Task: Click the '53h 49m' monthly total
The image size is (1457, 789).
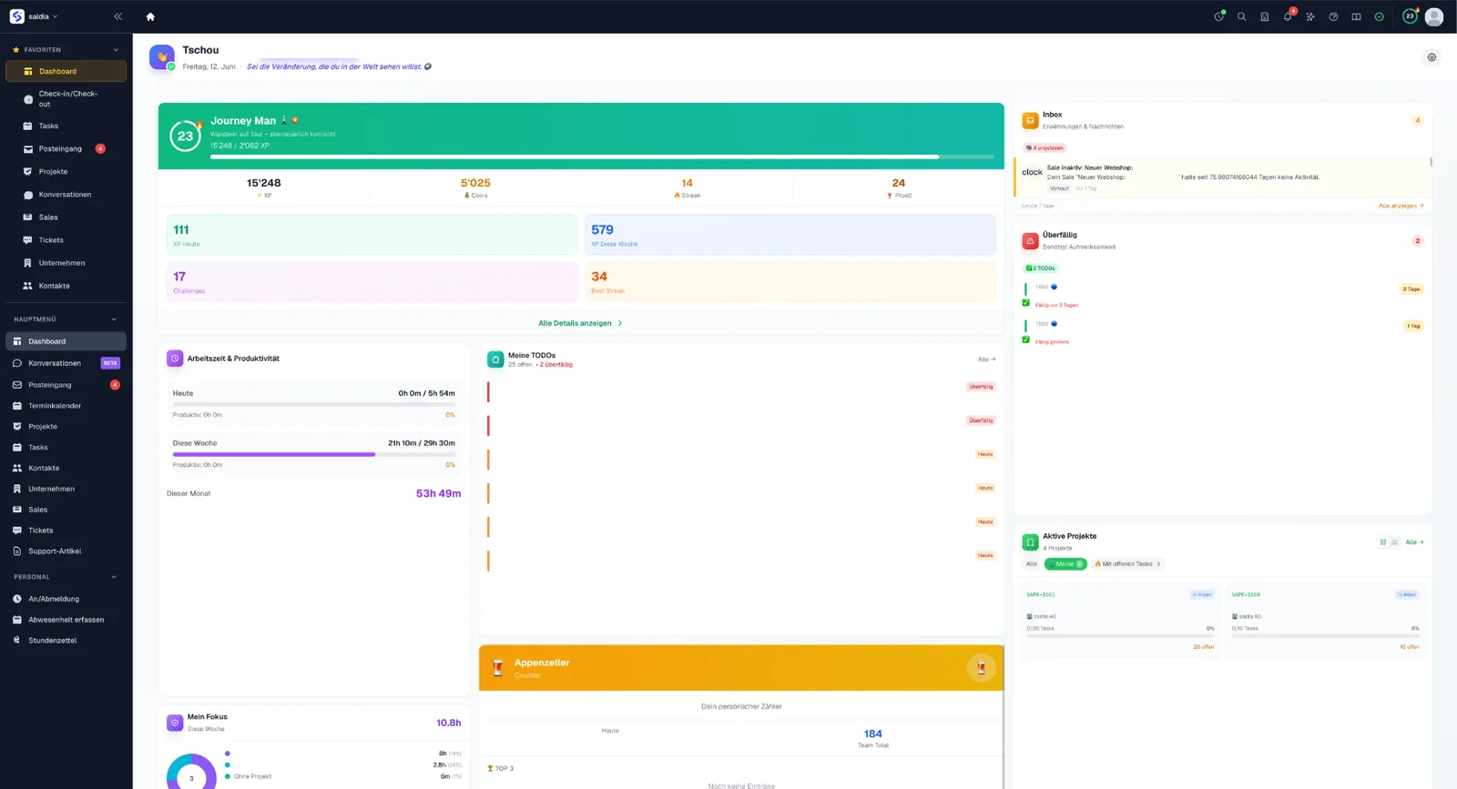Action: pos(438,493)
